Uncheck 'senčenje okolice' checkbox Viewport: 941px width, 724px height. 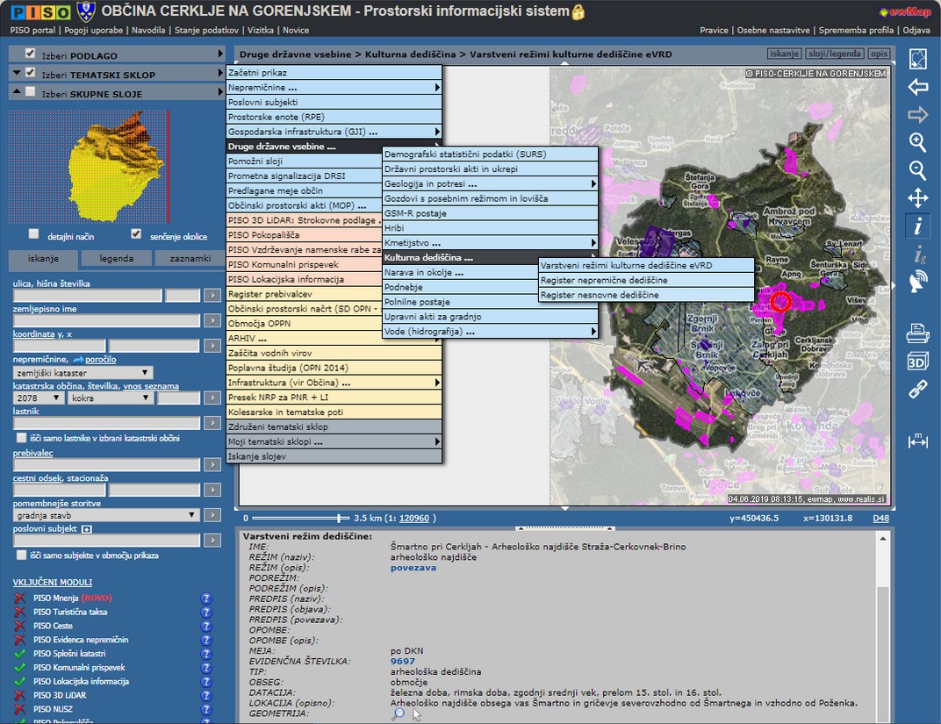(x=135, y=234)
